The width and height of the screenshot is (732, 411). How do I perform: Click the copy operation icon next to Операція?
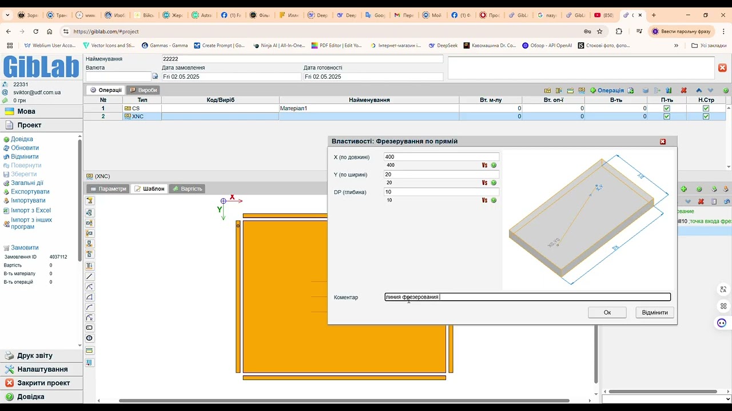[630, 90]
